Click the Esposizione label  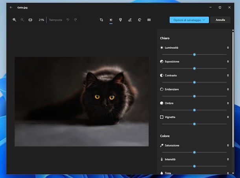[x=172, y=61]
